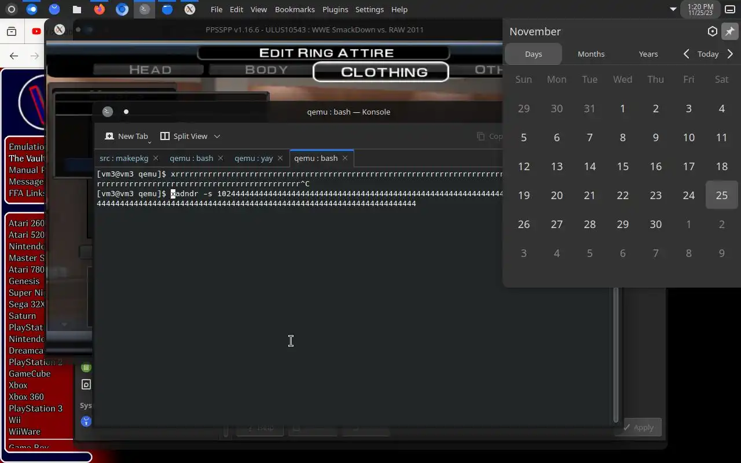741x463 pixels.
Task: Open the screen indicator at the panel's right end
Action: point(730,9)
